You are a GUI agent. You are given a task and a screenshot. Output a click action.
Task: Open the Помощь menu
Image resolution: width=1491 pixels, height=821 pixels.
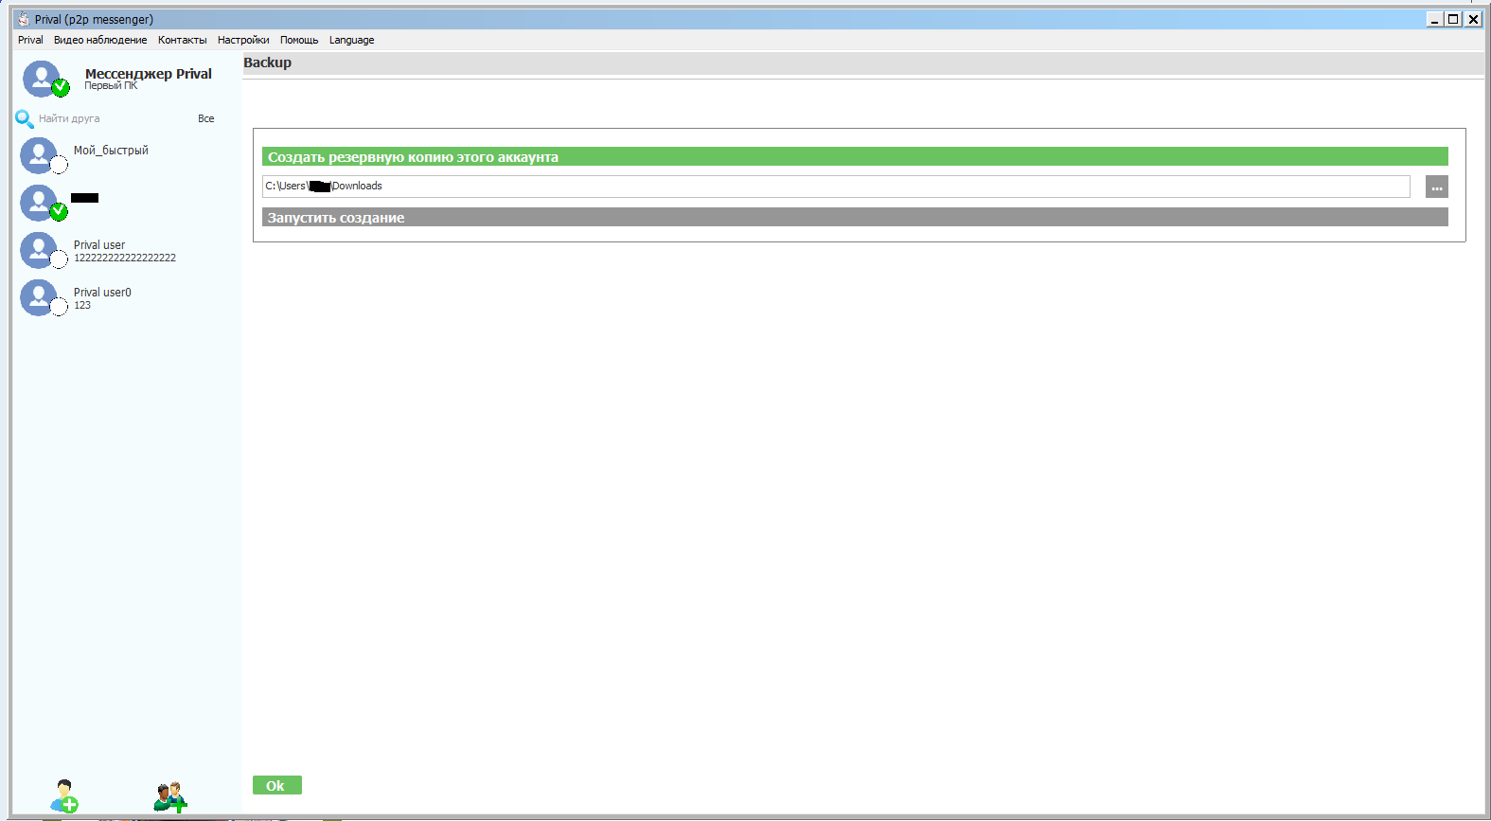coord(299,40)
